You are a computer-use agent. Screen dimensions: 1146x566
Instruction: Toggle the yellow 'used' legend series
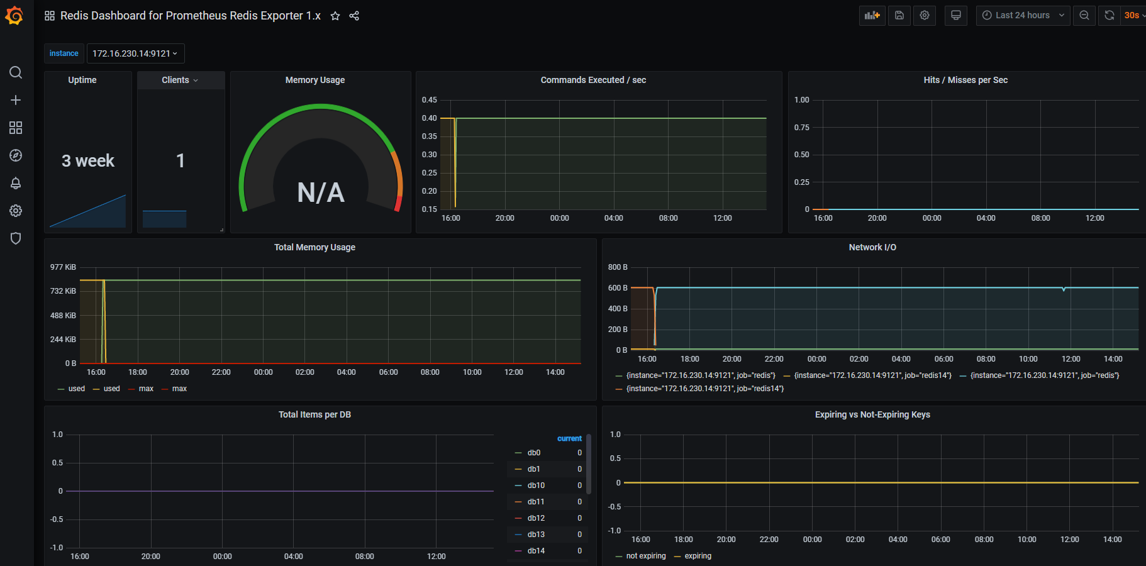[111, 389]
